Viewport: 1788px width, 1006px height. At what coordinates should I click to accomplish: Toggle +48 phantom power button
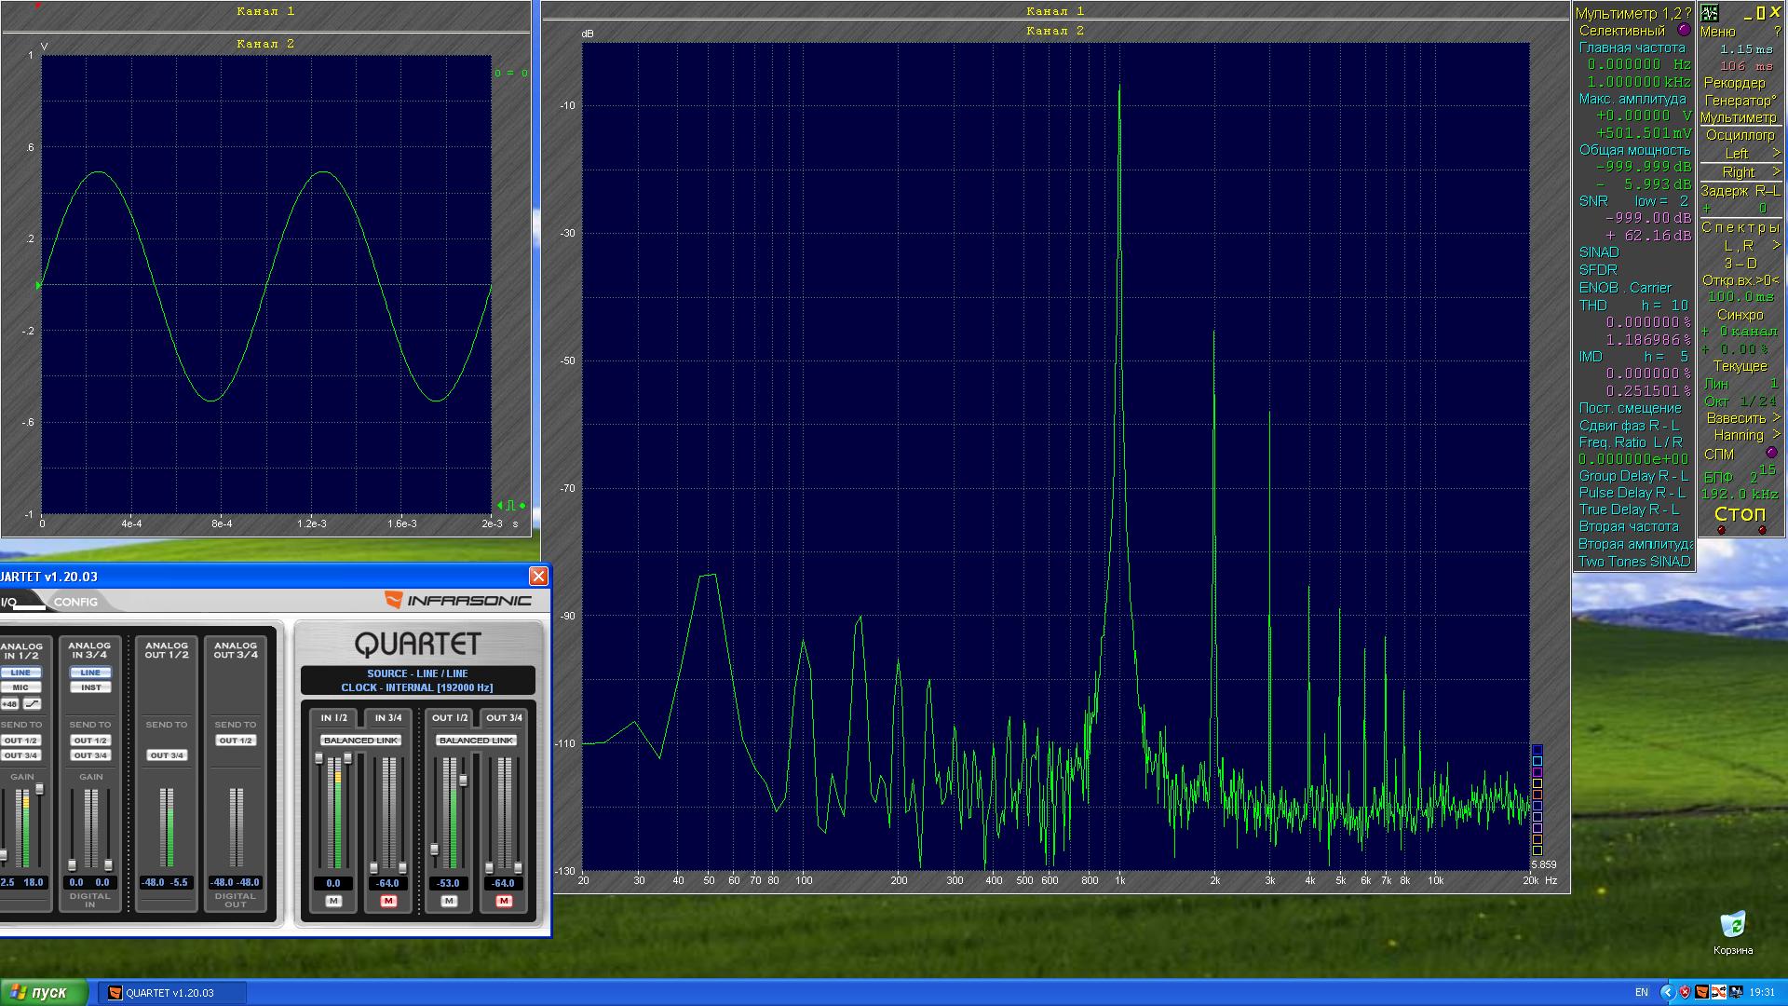(8, 704)
